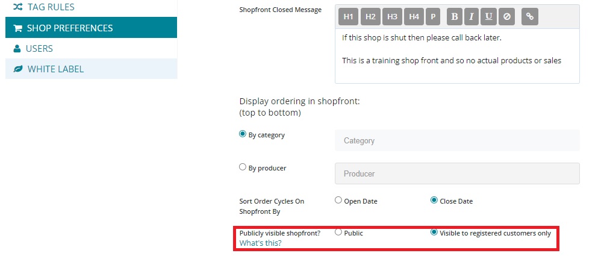Toggle italic formatting in editor
The height and width of the screenshot is (256, 604).
click(x=472, y=17)
